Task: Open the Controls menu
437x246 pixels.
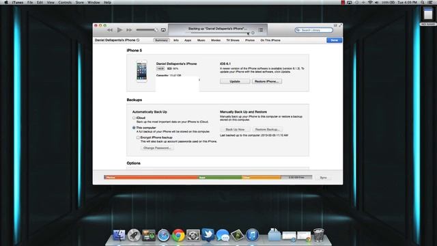Action: [x=65, y=3]
